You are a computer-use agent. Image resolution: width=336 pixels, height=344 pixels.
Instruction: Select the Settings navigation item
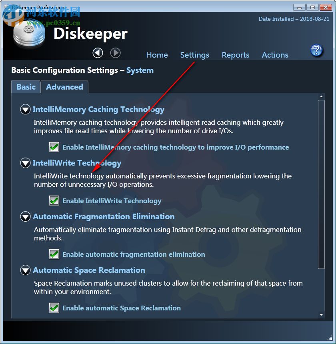(194, 55)
